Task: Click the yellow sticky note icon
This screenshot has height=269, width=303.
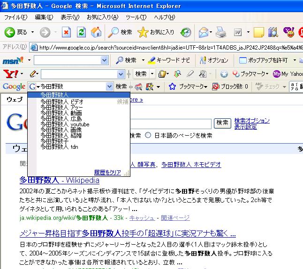Action: tap(259, 32)
